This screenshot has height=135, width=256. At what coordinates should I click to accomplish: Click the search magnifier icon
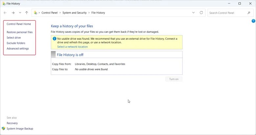[x=249, y=13]
